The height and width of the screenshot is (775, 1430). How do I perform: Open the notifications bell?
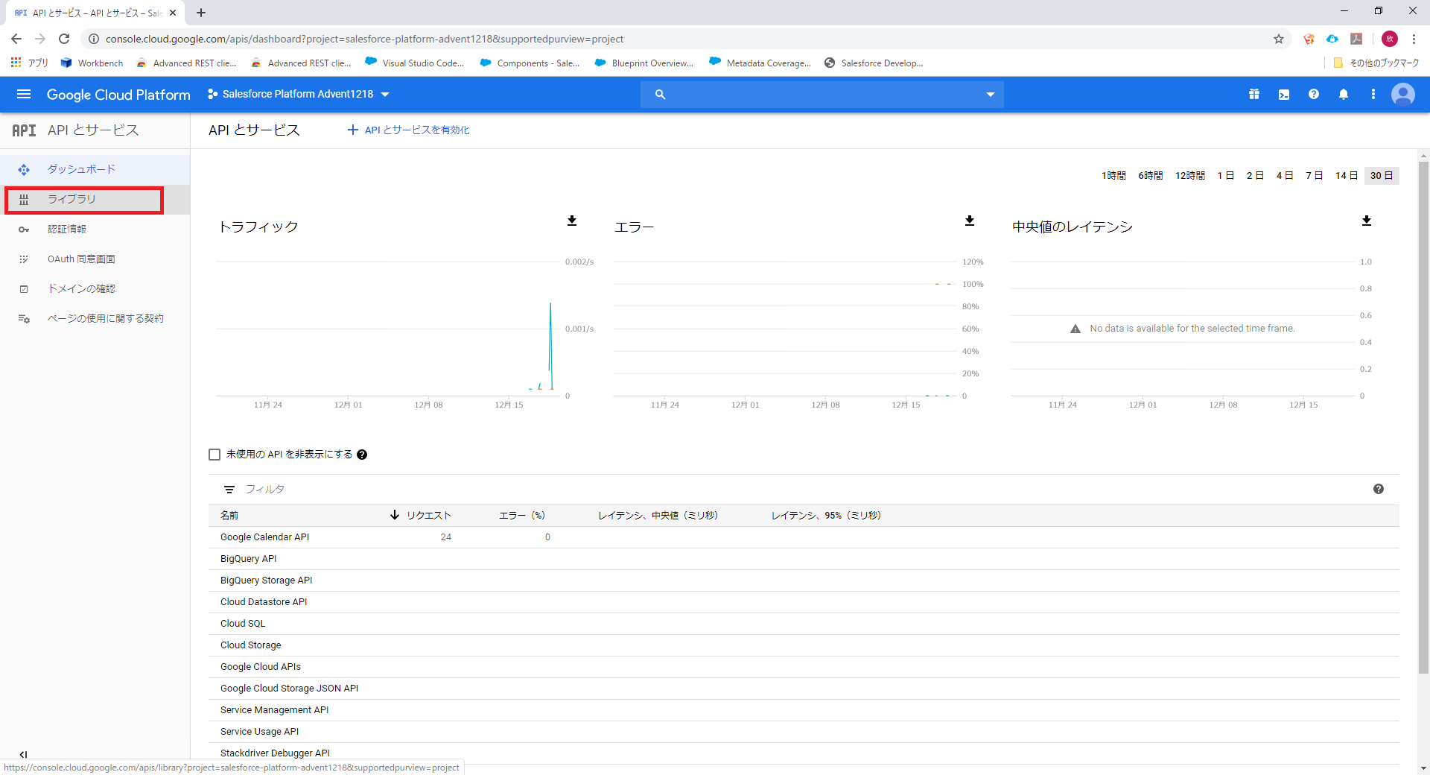click(x=1344, y=94)
